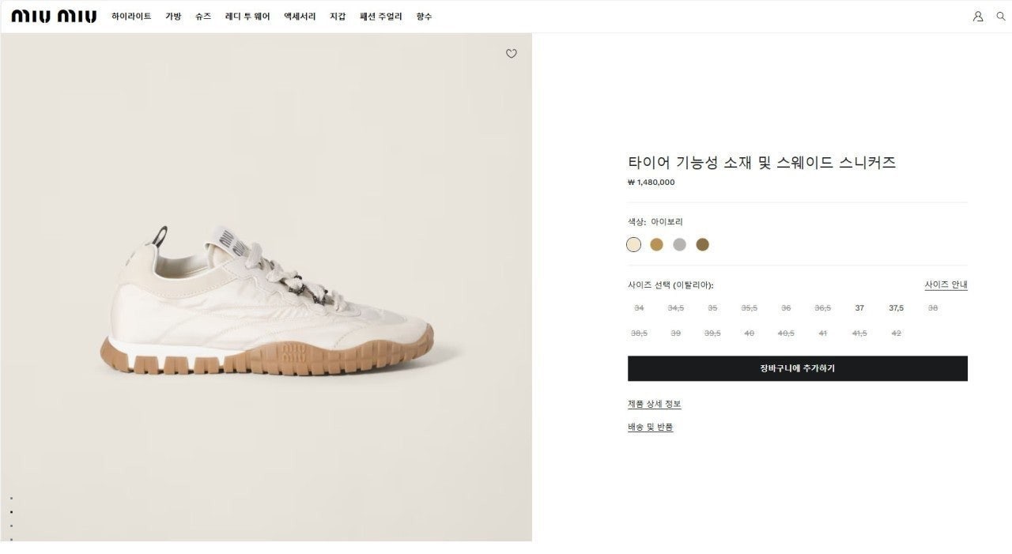Open the 슈즈 menu category
This screenshot has height=554, width=1012.
click(x=202, y=16)
